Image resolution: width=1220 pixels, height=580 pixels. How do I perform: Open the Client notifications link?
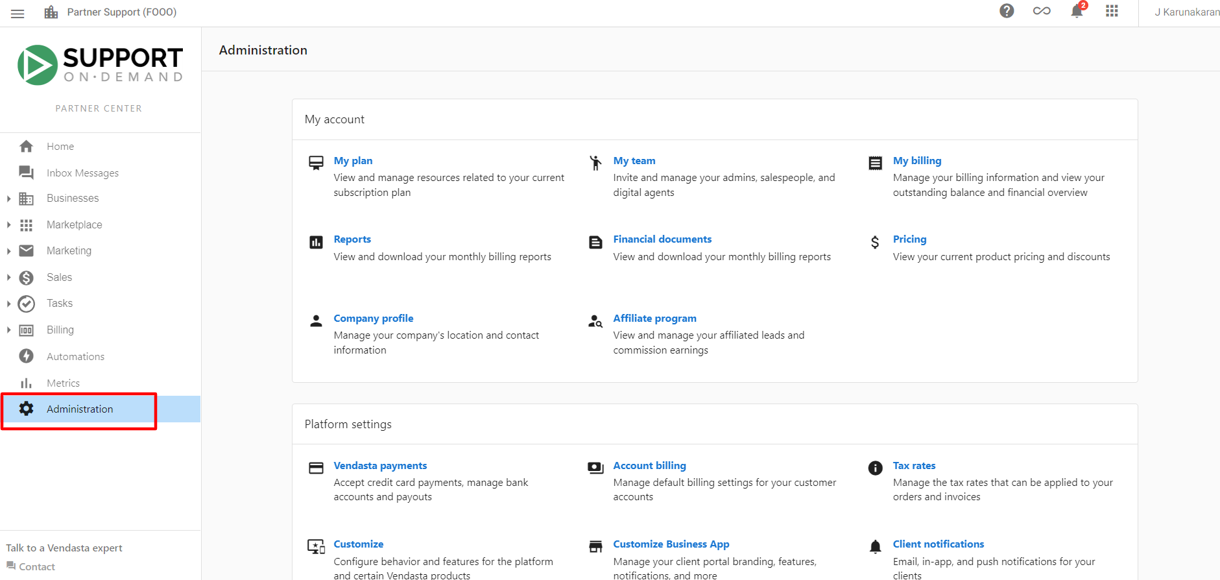(x=939, y=544)
